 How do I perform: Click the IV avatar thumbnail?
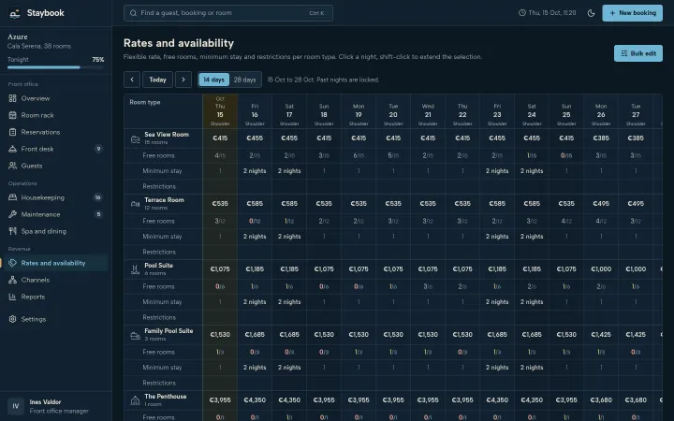point(16,406)
